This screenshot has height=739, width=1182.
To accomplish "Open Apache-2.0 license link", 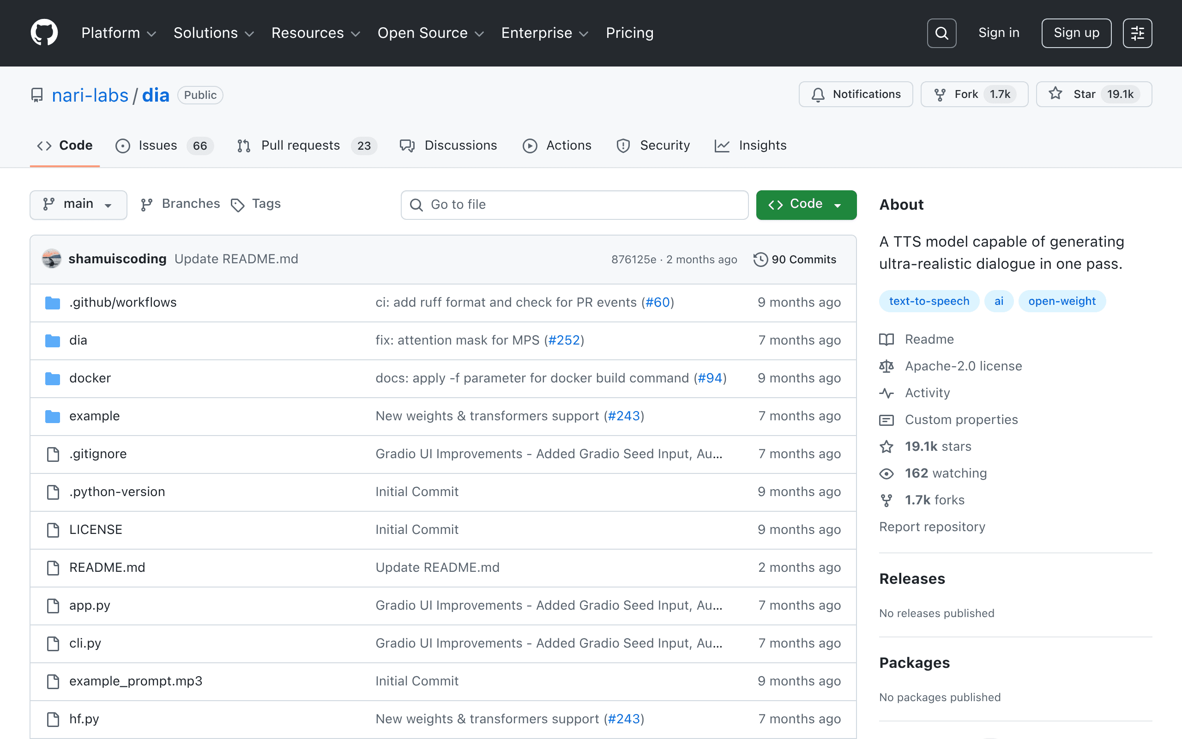I will tap(963, 366).
